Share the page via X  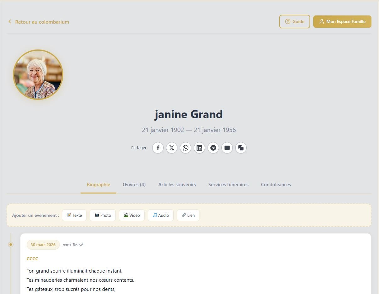(171, 148)
